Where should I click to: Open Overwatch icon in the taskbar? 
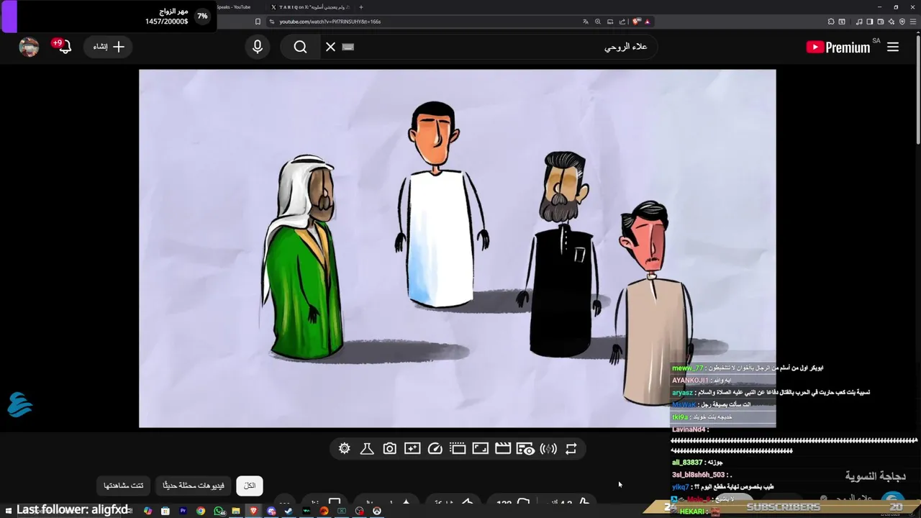tap(376, 511)
